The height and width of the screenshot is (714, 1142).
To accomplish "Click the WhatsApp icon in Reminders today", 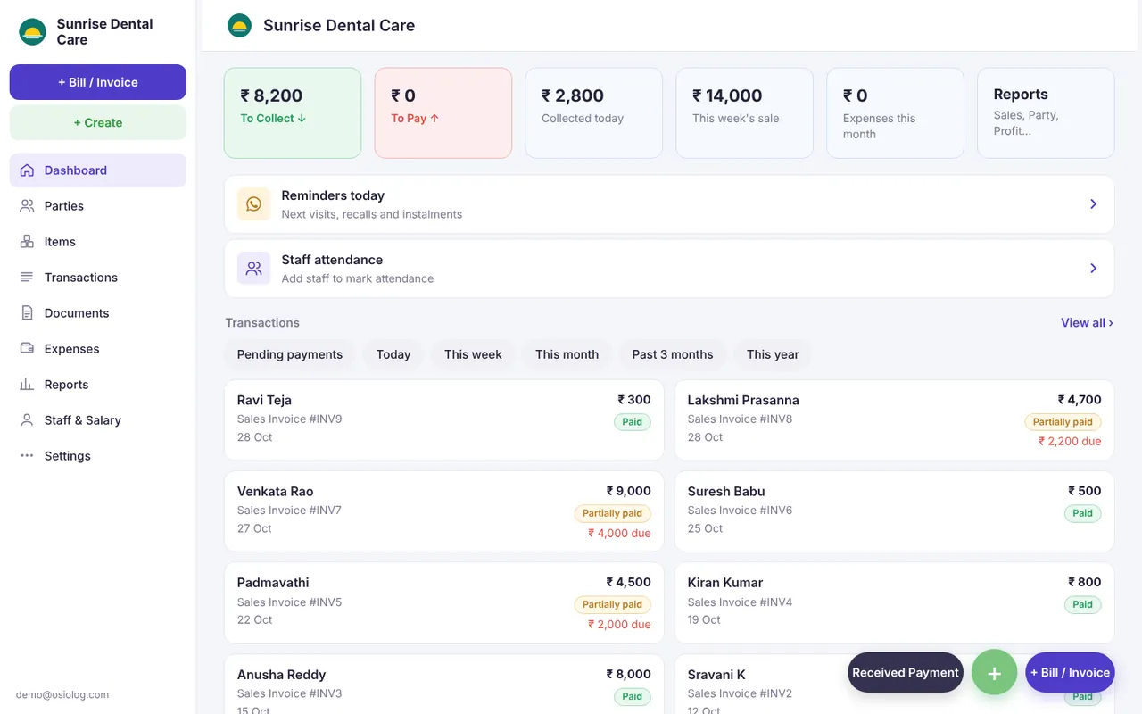I will pos(253,204).
